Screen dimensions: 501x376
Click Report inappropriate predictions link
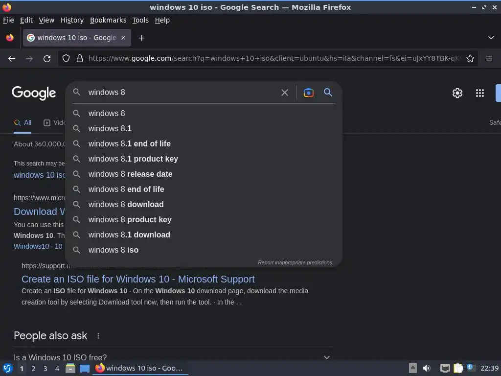[x=295, y=262]
